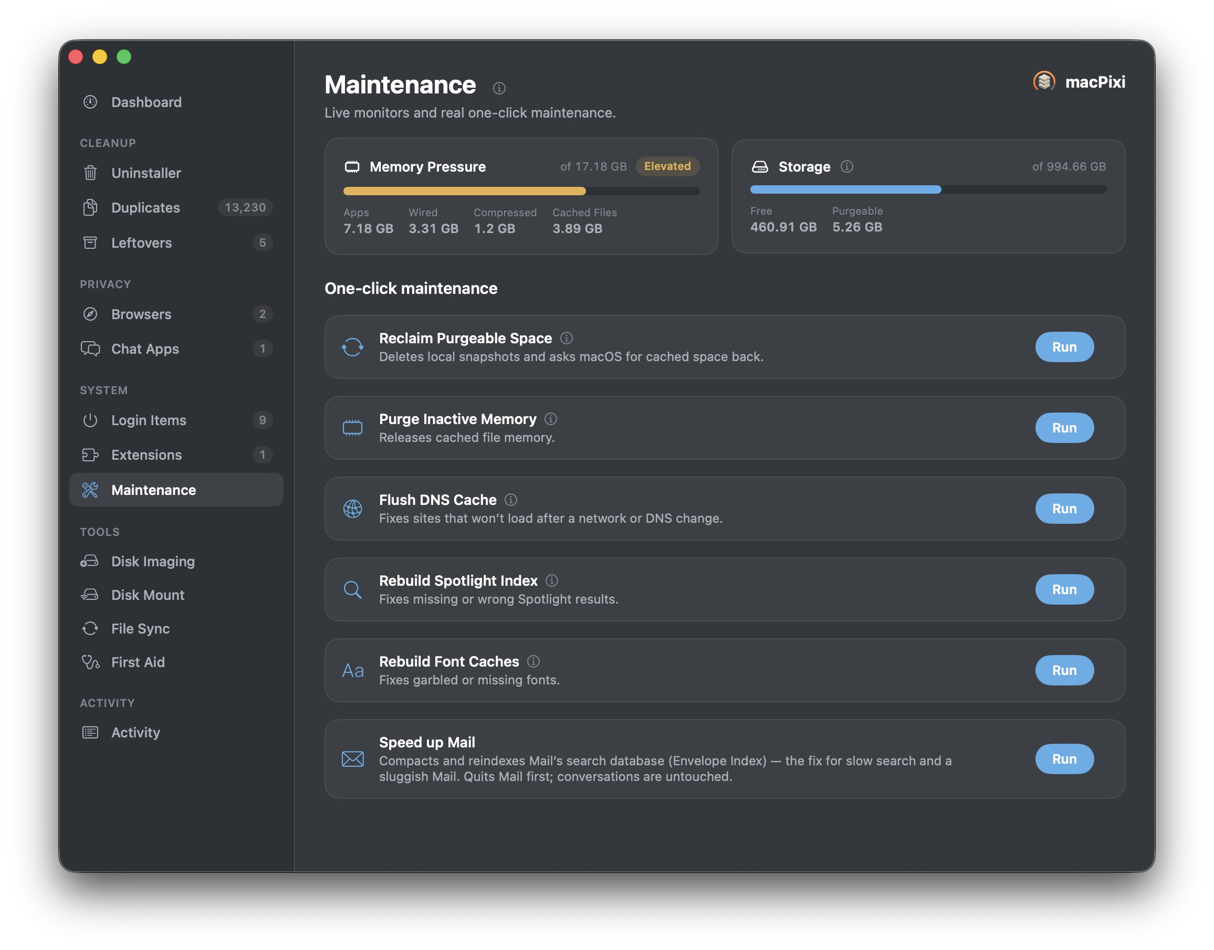The image size is (1214, 950).
Task: Click the 7.18 GB Apps memory value
Action: [x=368, y=229]
